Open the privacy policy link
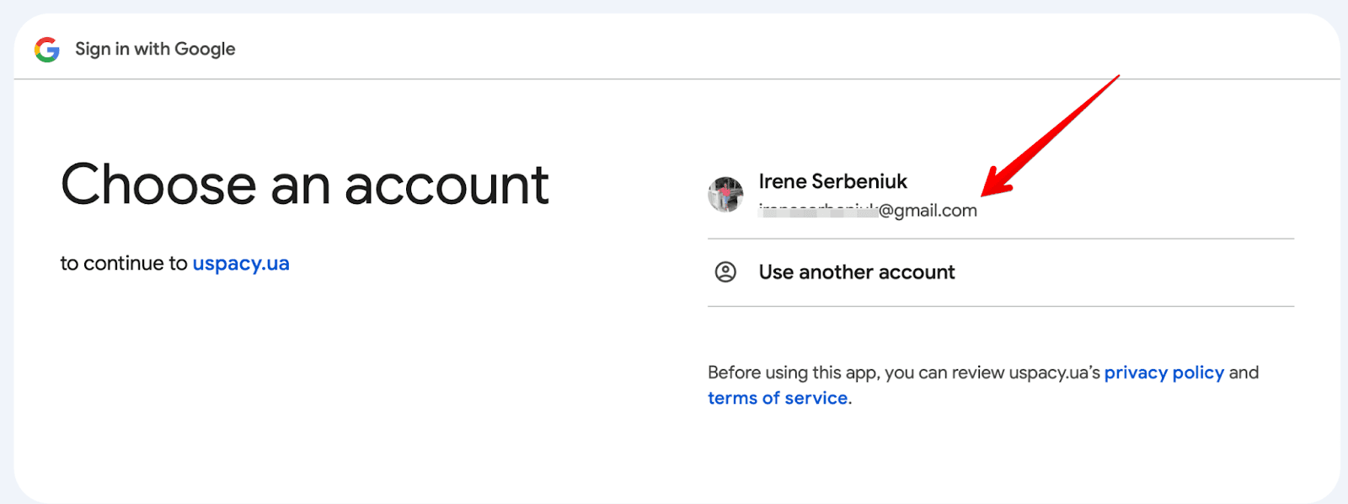The width and height of the screenshot is (1348, 504). [1163, 373]
